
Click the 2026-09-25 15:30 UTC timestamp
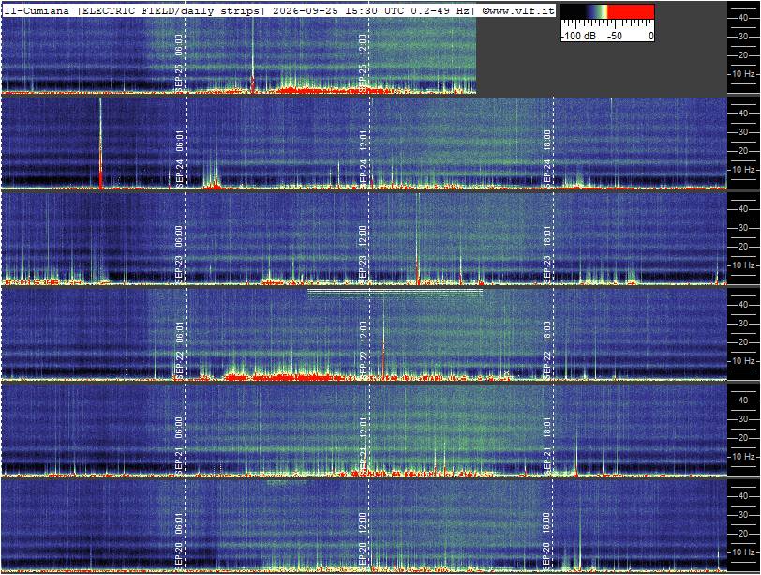(x=337, y=11)
